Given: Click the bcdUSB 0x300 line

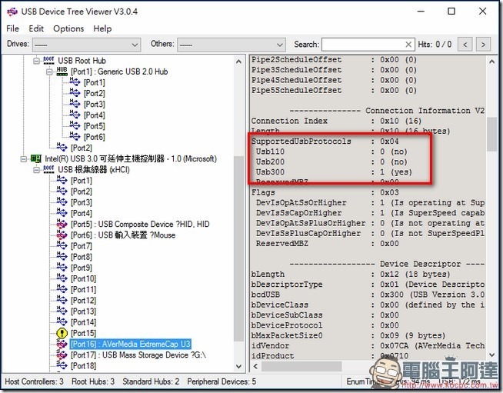Looking at the screenshot, I should 368,295.
